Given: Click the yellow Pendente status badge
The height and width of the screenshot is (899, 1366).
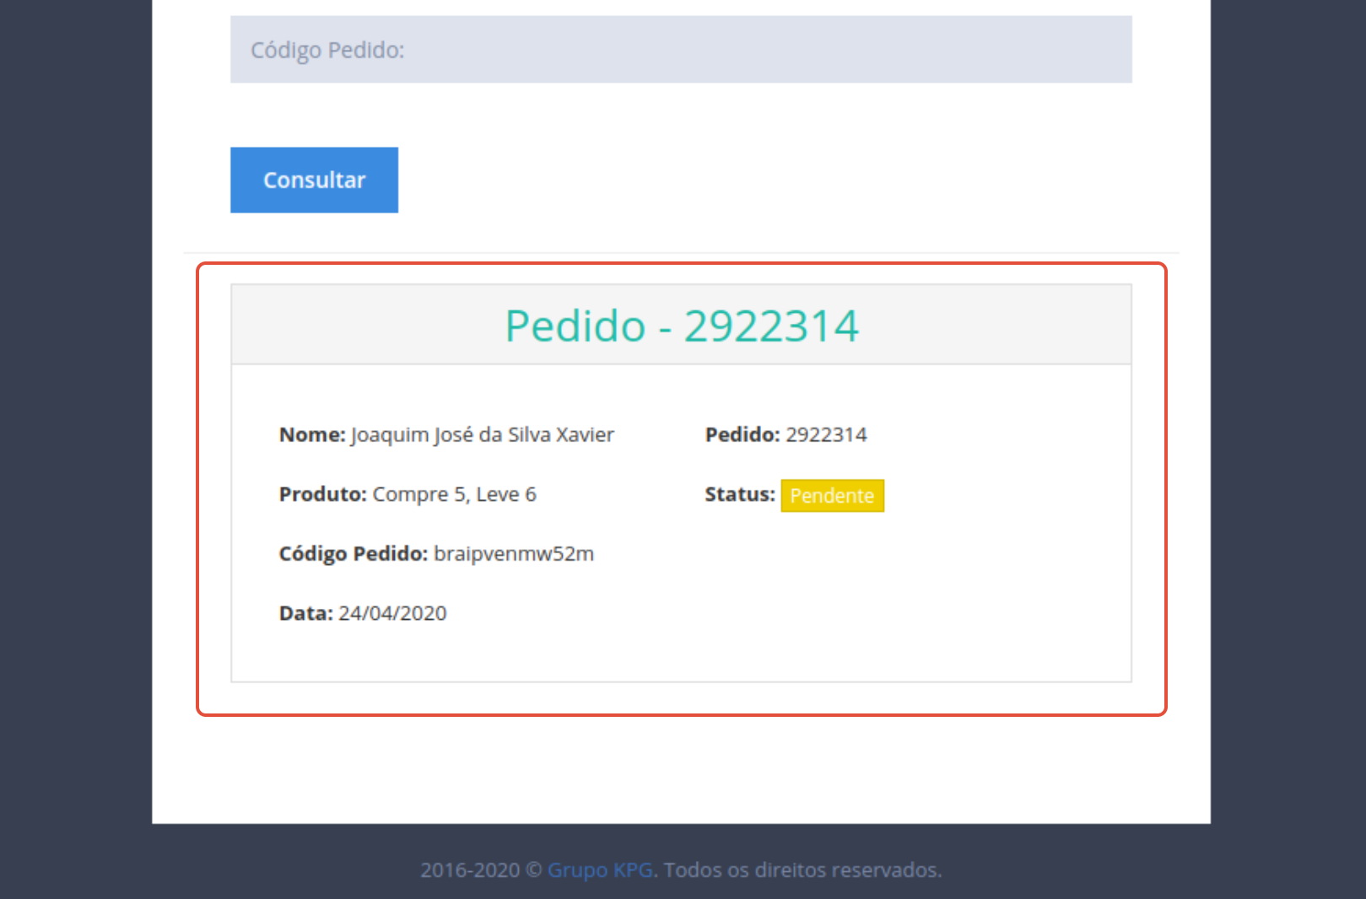Looking at the screenshot, I should [832, 495].
